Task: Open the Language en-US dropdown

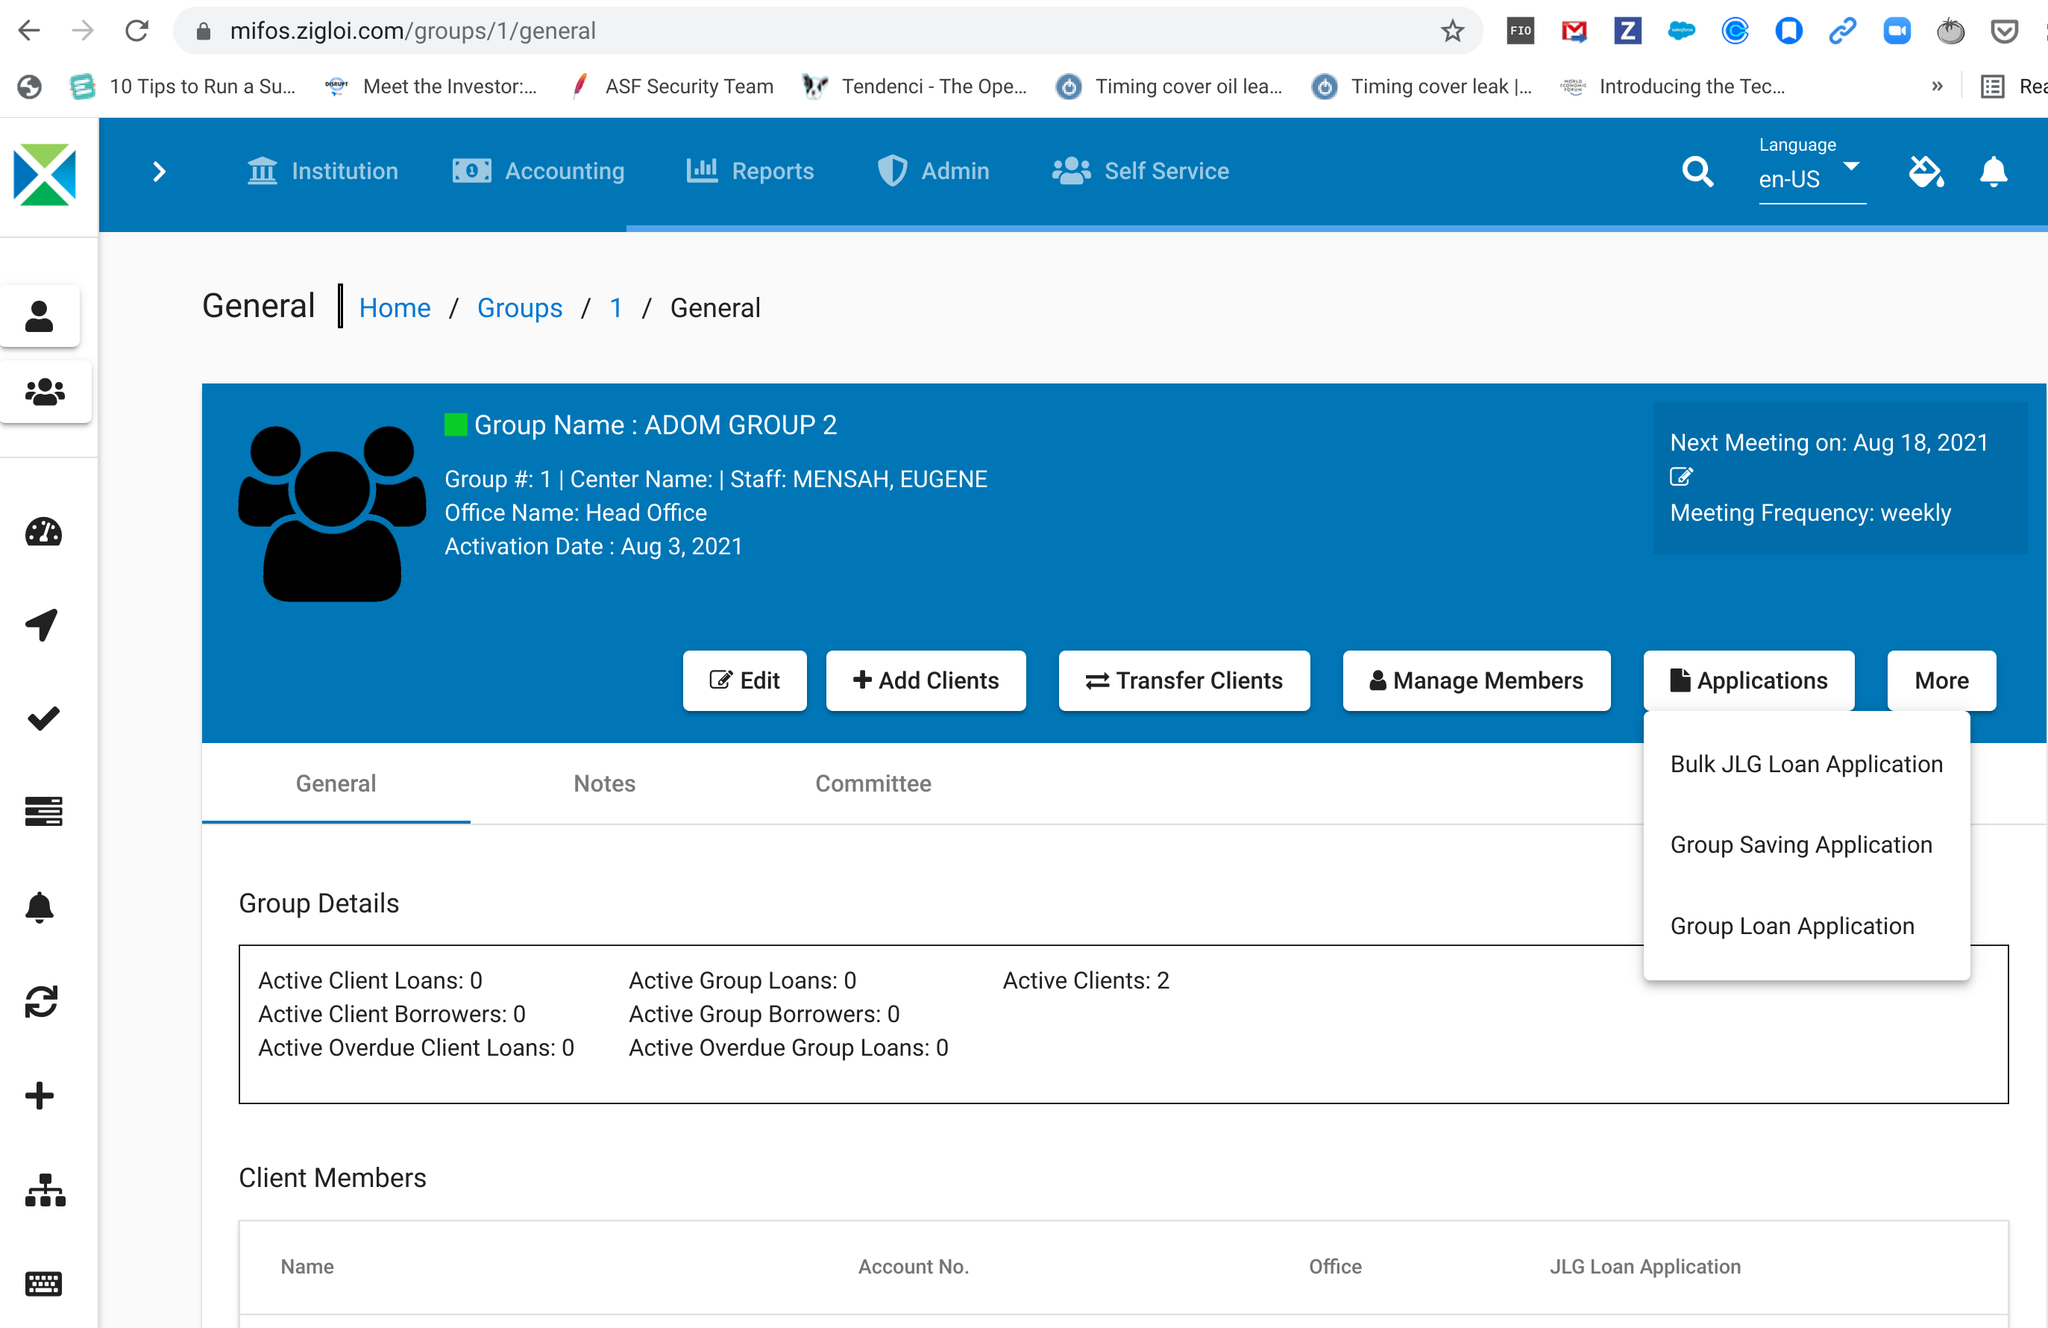Action: tap(1811, 178)
